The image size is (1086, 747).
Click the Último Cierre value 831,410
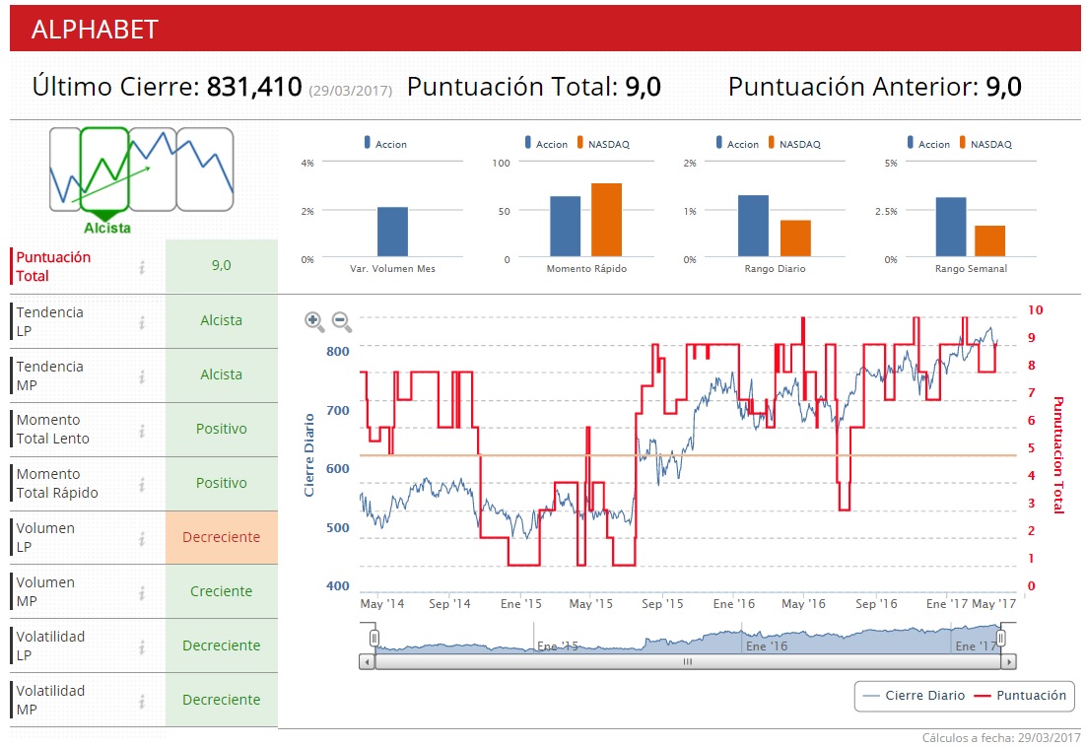[x=254, y=87]
